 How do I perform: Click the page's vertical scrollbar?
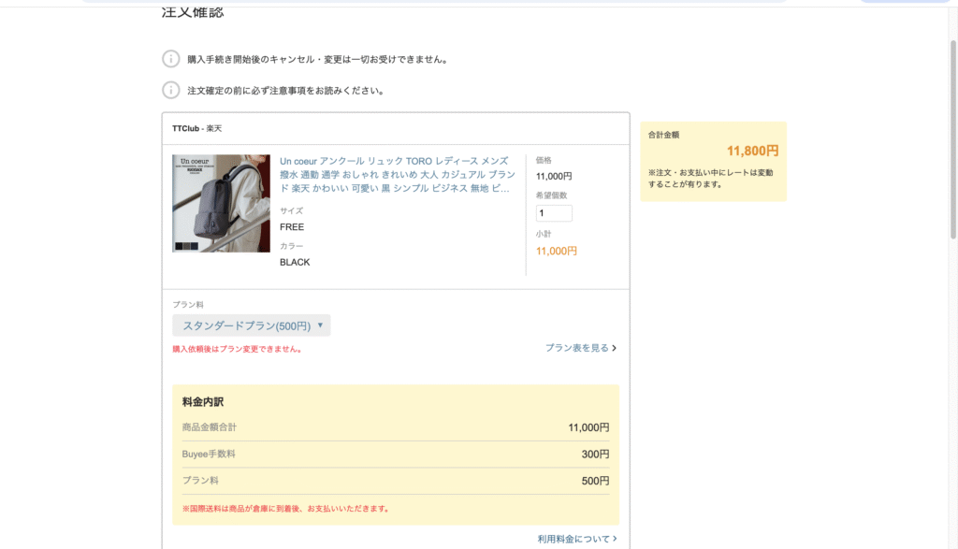[x=952, y=140]
